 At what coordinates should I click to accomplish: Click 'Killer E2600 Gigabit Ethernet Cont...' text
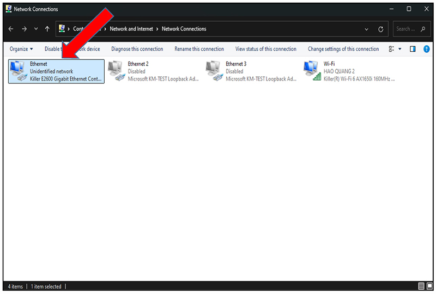(65, 79)
